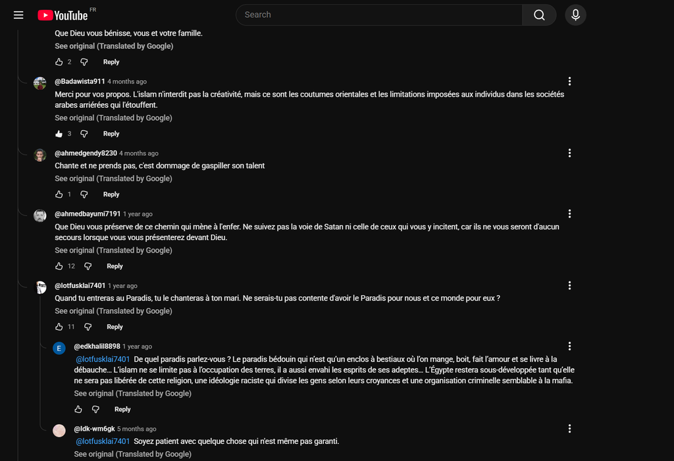Viewport: 674px width, 461px height.
Task: Reply to @lotfusklai7401's comment
Action: (x=115, y=327)
